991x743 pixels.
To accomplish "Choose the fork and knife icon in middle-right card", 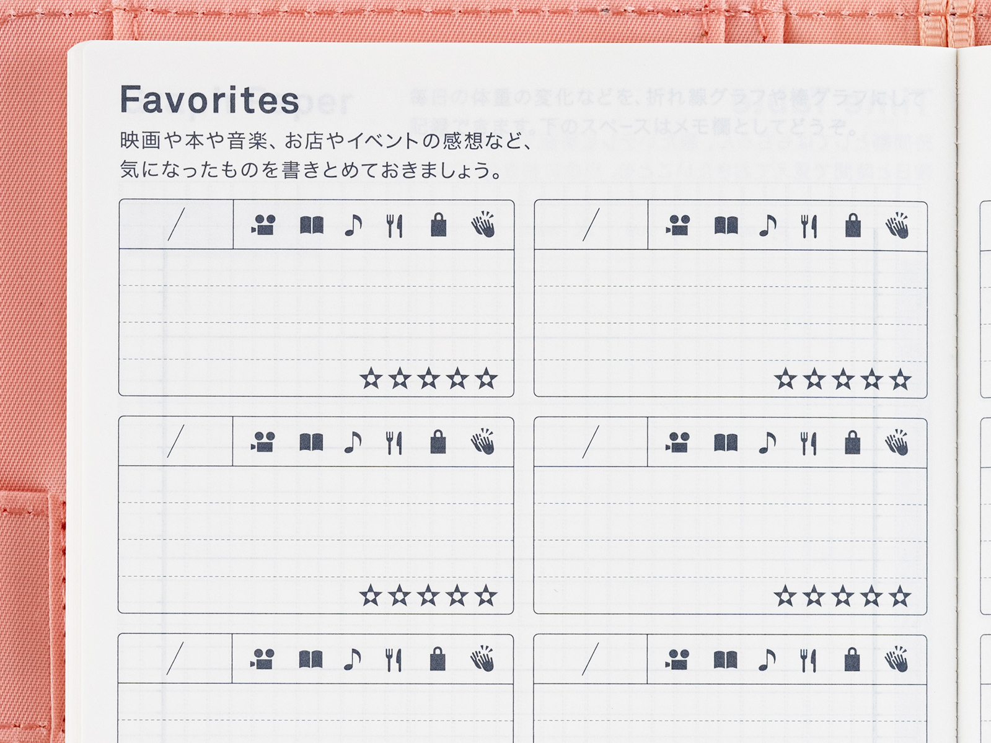I will 809,443.
